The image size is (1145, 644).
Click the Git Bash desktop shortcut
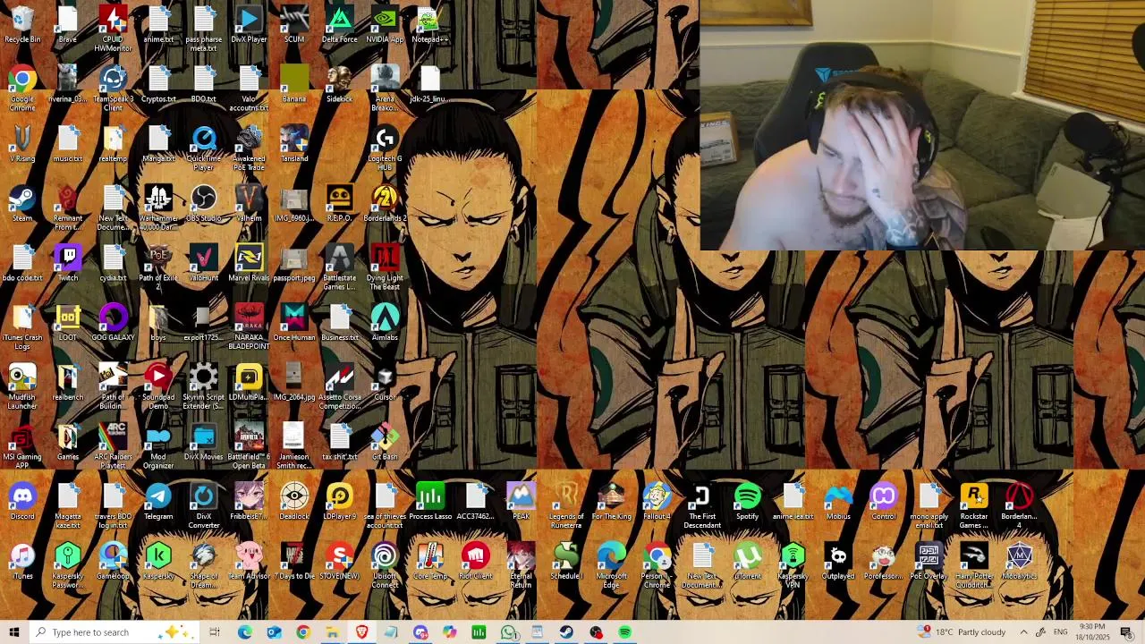click(x=385, y=442)
